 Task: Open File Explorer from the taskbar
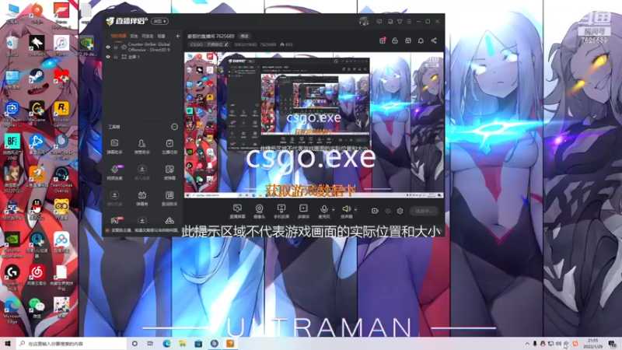pos(183,343)
